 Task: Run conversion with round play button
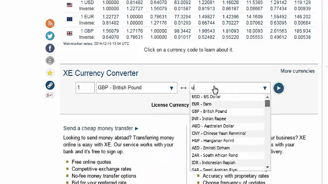point(279,88)
